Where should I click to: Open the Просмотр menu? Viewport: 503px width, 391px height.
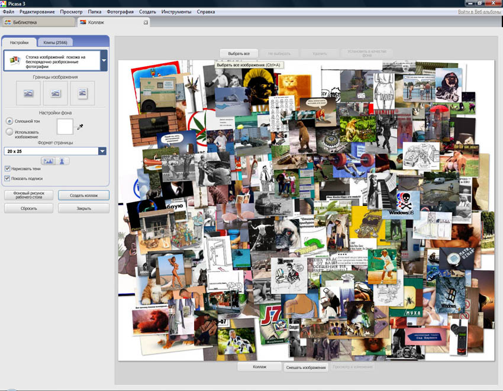(71, 12)
